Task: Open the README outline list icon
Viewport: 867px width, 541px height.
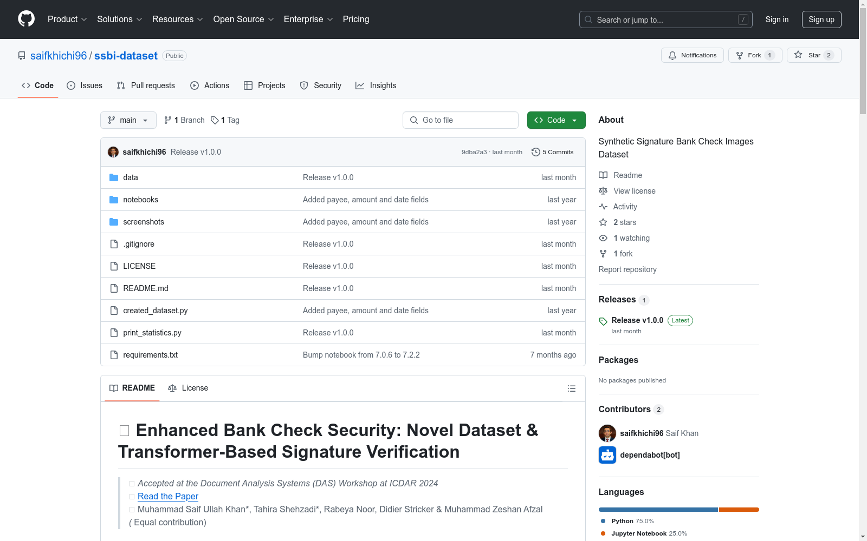Action: point(572,388)
